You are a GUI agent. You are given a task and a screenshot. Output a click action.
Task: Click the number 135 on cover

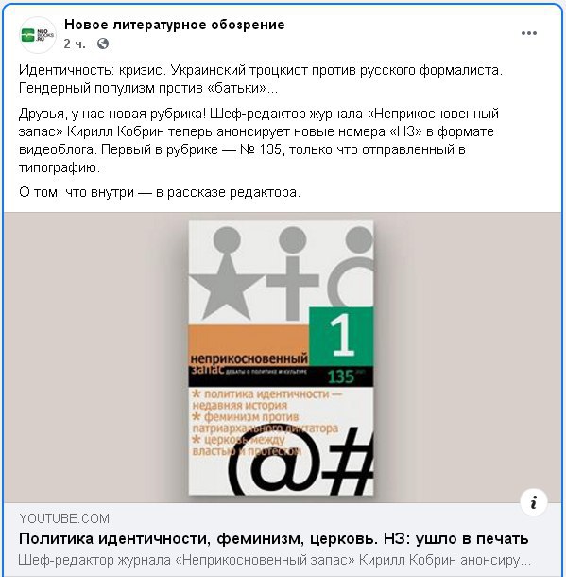pyautogui.click(x=341, y=376)
